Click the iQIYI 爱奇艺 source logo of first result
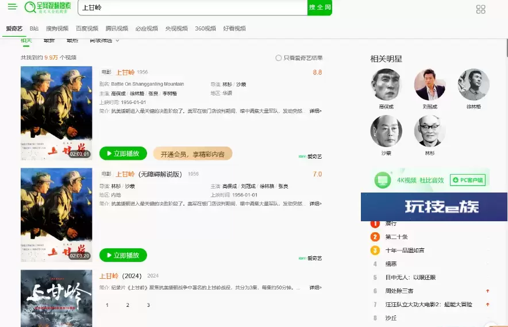Viewport: 508px width, 327px height. (310, 156)
